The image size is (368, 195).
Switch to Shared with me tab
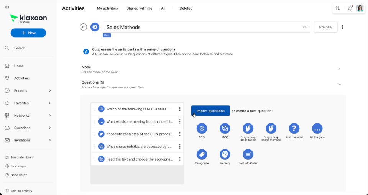(140, 8)
